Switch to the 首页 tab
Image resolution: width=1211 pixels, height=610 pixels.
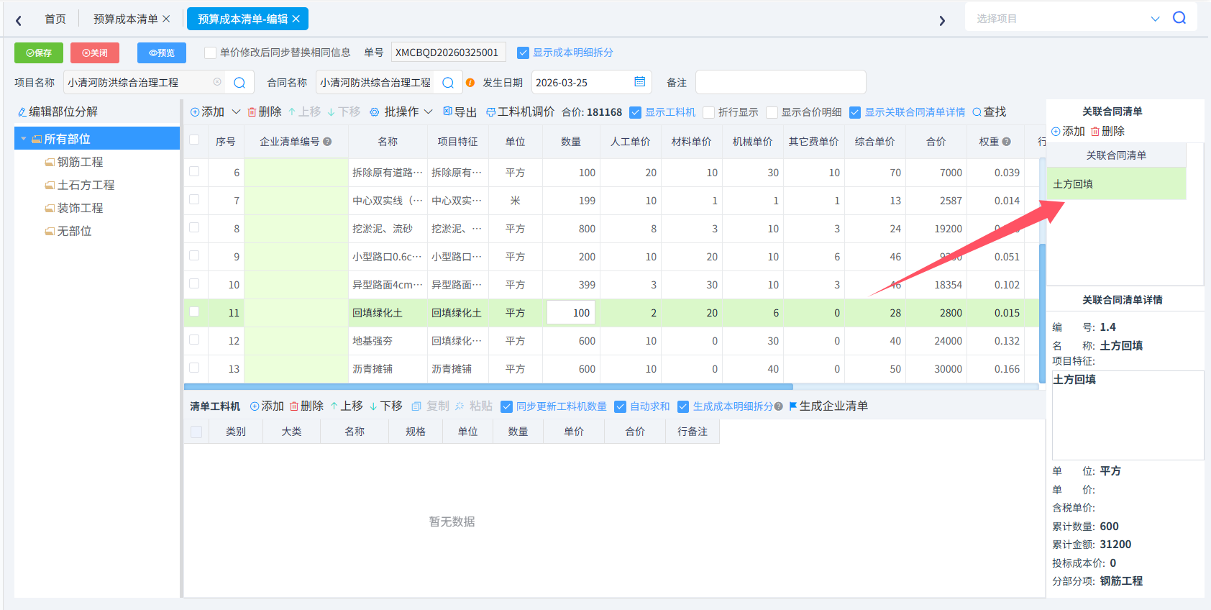click(x=55, y=19)
